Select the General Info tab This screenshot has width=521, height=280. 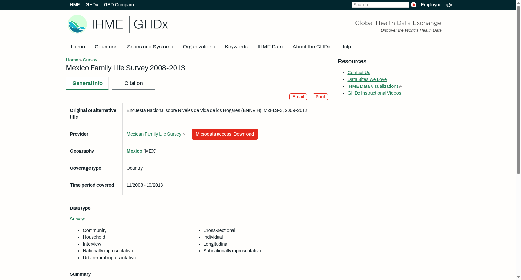click(x=87, y=83)
